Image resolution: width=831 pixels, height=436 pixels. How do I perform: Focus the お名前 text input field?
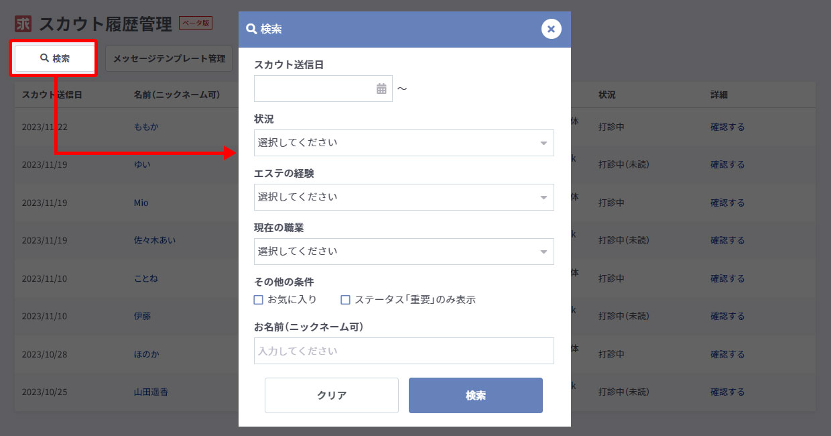tap(403, 351)
